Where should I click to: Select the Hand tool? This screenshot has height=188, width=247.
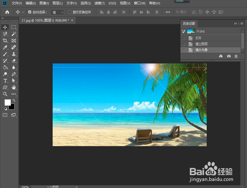click(14, 87)
